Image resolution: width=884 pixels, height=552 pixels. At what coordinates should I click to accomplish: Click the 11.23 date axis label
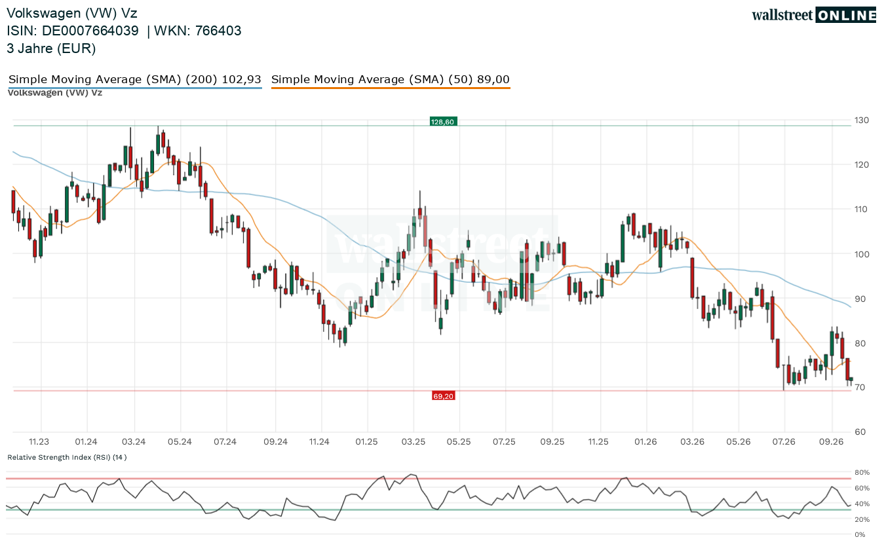(40, 442)
